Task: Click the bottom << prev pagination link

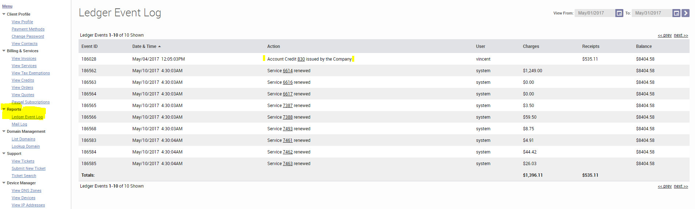Action: [x=665, y=186]
